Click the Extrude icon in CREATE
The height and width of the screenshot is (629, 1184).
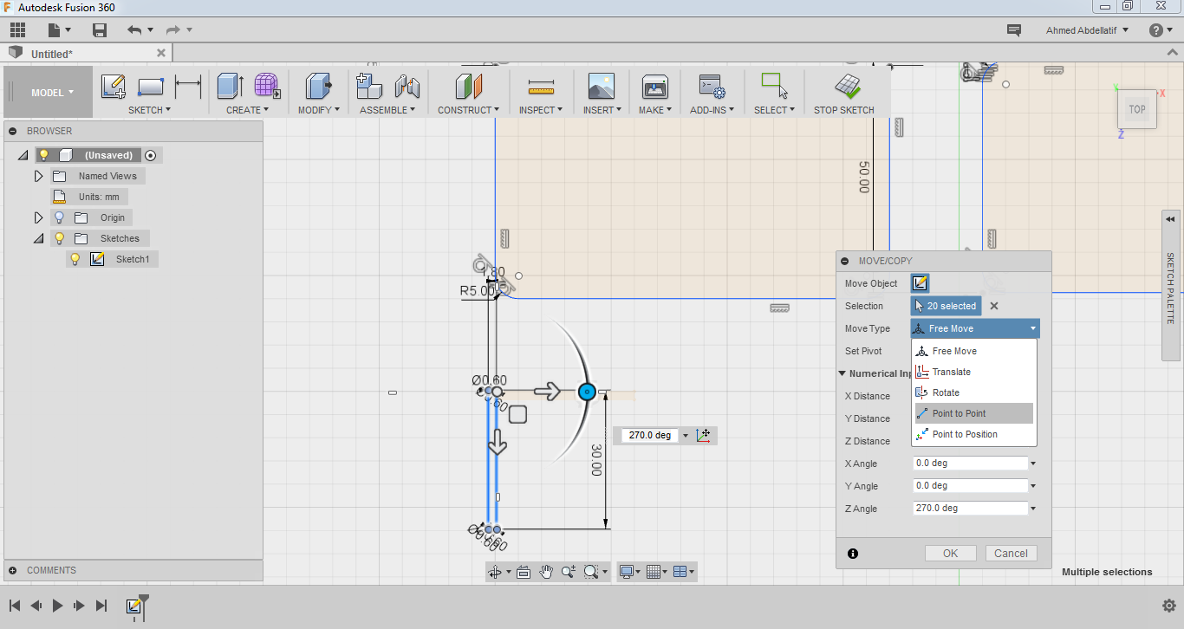click(230, 87)
